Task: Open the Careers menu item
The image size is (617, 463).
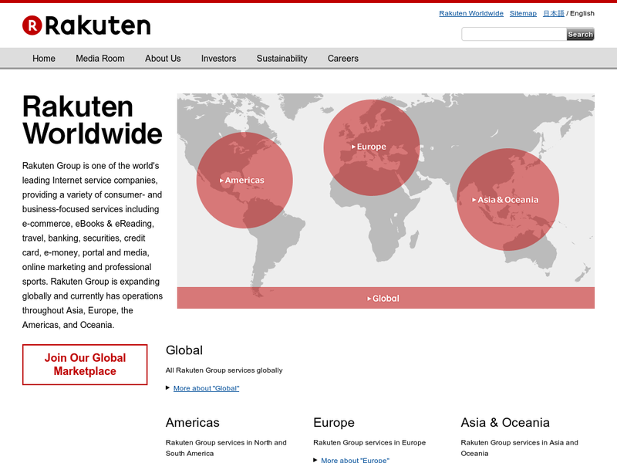Action: [x=342, y=59]
